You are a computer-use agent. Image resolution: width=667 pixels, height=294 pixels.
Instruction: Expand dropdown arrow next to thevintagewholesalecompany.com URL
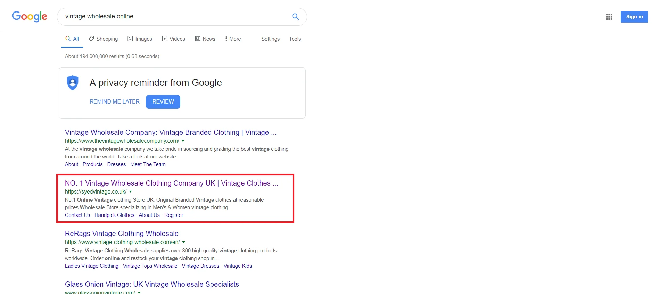(x=183, y=141)
